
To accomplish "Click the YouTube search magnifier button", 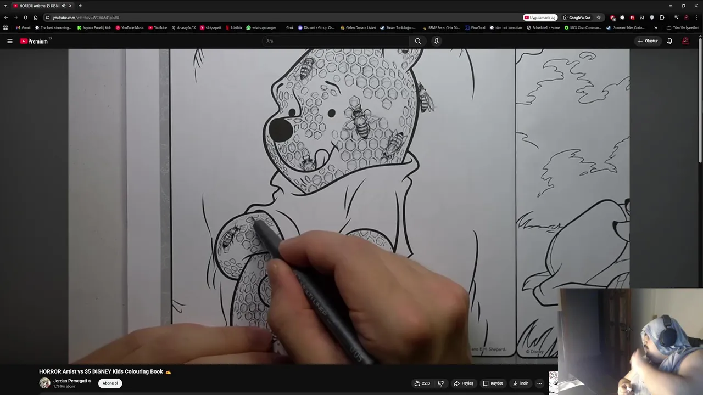I will tap(418, 41).
